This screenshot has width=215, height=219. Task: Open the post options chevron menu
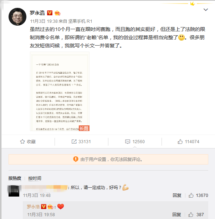point(205,10)
